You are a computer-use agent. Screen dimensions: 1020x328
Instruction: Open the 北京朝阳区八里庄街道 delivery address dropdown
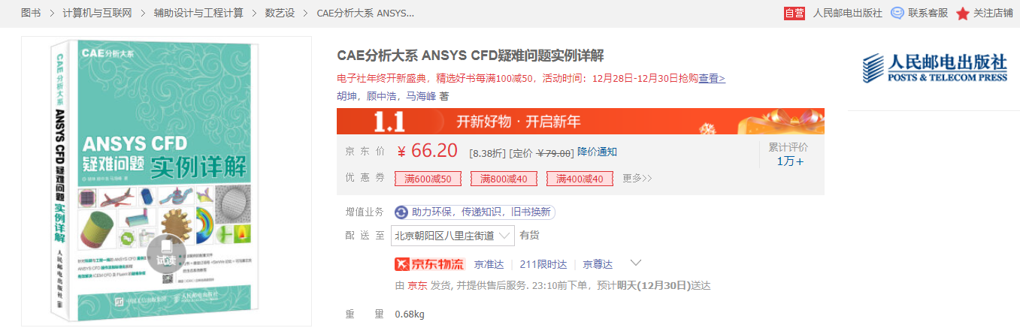coord(453,236)
